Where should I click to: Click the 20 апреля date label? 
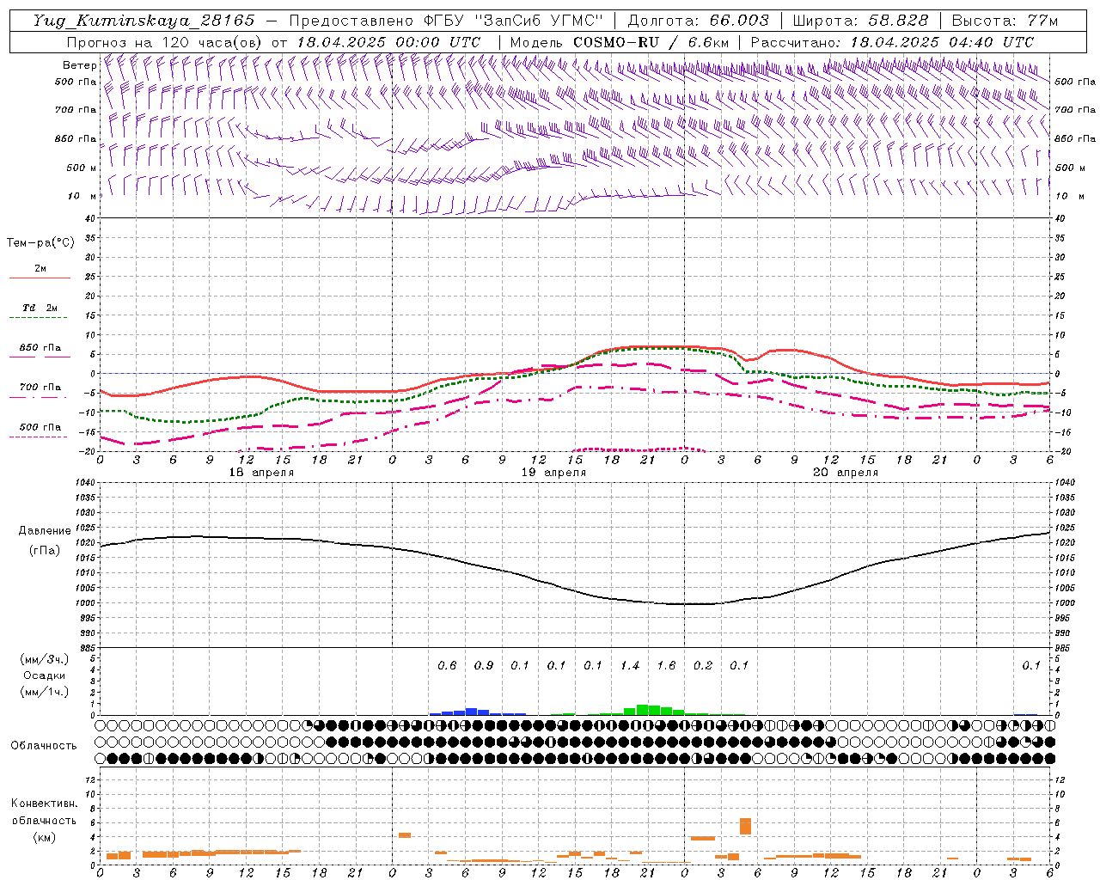pos(846,473)
